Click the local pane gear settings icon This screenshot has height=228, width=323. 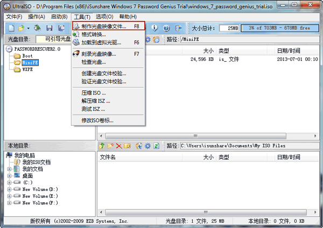[148, 146]
